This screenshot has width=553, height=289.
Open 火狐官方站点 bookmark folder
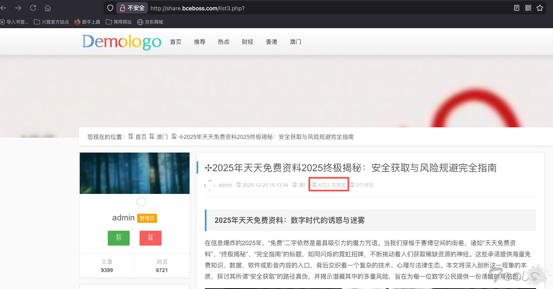click(x=52, y=22)
